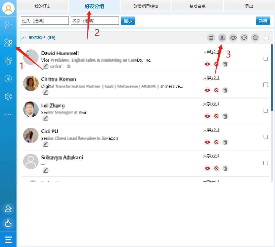Open the friends list sidebar icon

8,42
